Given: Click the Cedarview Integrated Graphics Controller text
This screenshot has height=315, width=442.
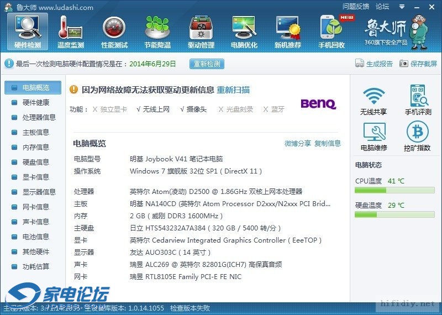Looking at the screenshot, I should pos(225,240).
